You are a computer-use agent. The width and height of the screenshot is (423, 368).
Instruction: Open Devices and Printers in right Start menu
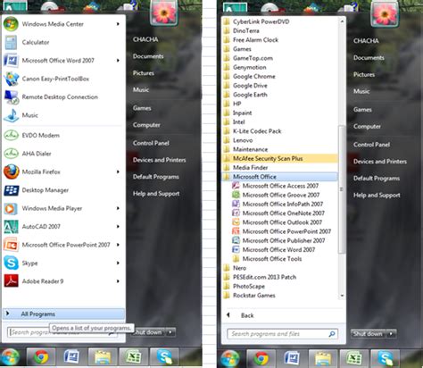click(x=380, y=162)
